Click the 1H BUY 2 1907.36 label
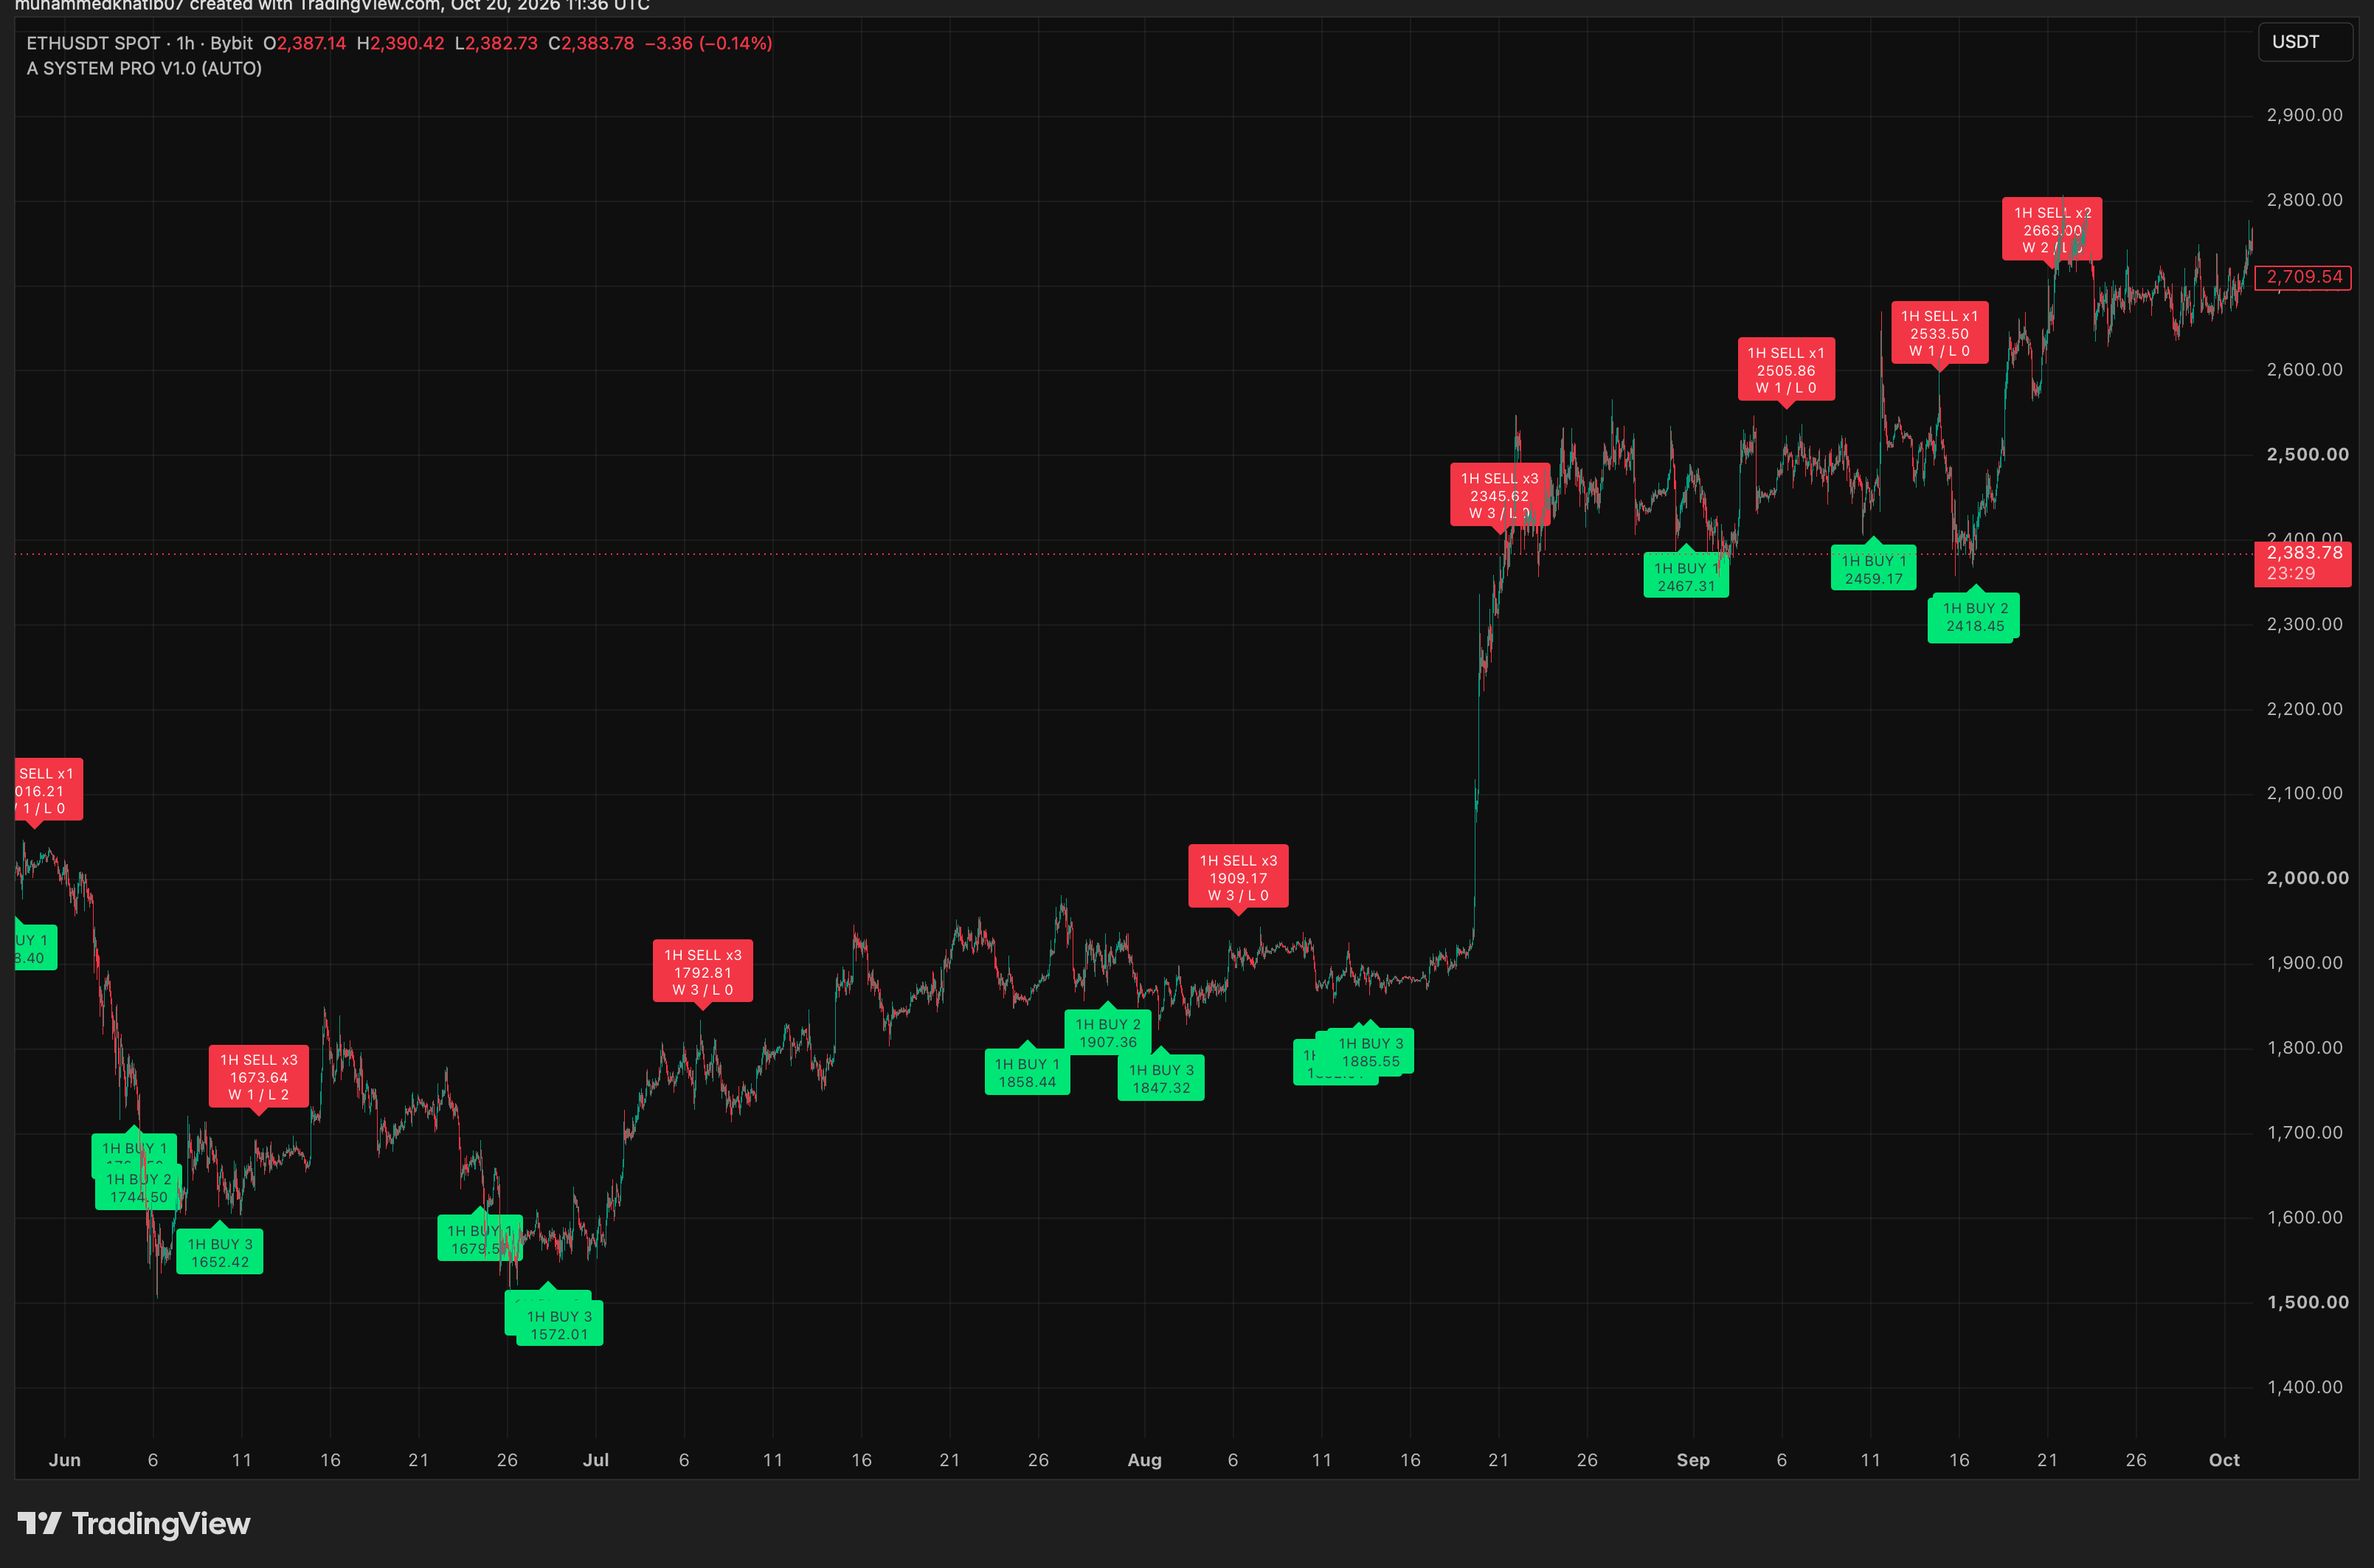2374x1568 pixels. click(1109, 1032)
